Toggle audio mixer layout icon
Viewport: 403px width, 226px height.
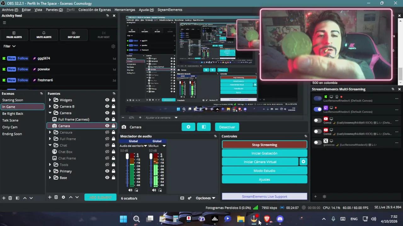pyautogui.click(x=182, y=198)
